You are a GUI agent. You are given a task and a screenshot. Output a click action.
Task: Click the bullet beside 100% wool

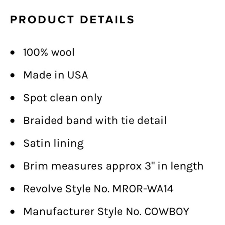(13, 52)
